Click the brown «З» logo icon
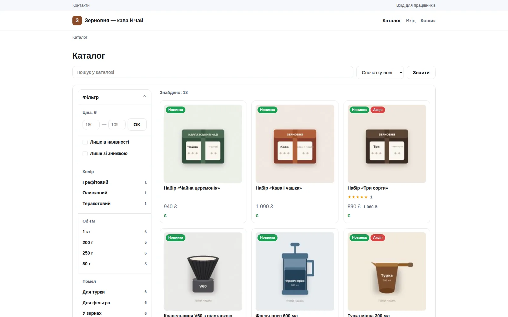The width and height of the screenshot is (508, 317). [x=77, y=21]
